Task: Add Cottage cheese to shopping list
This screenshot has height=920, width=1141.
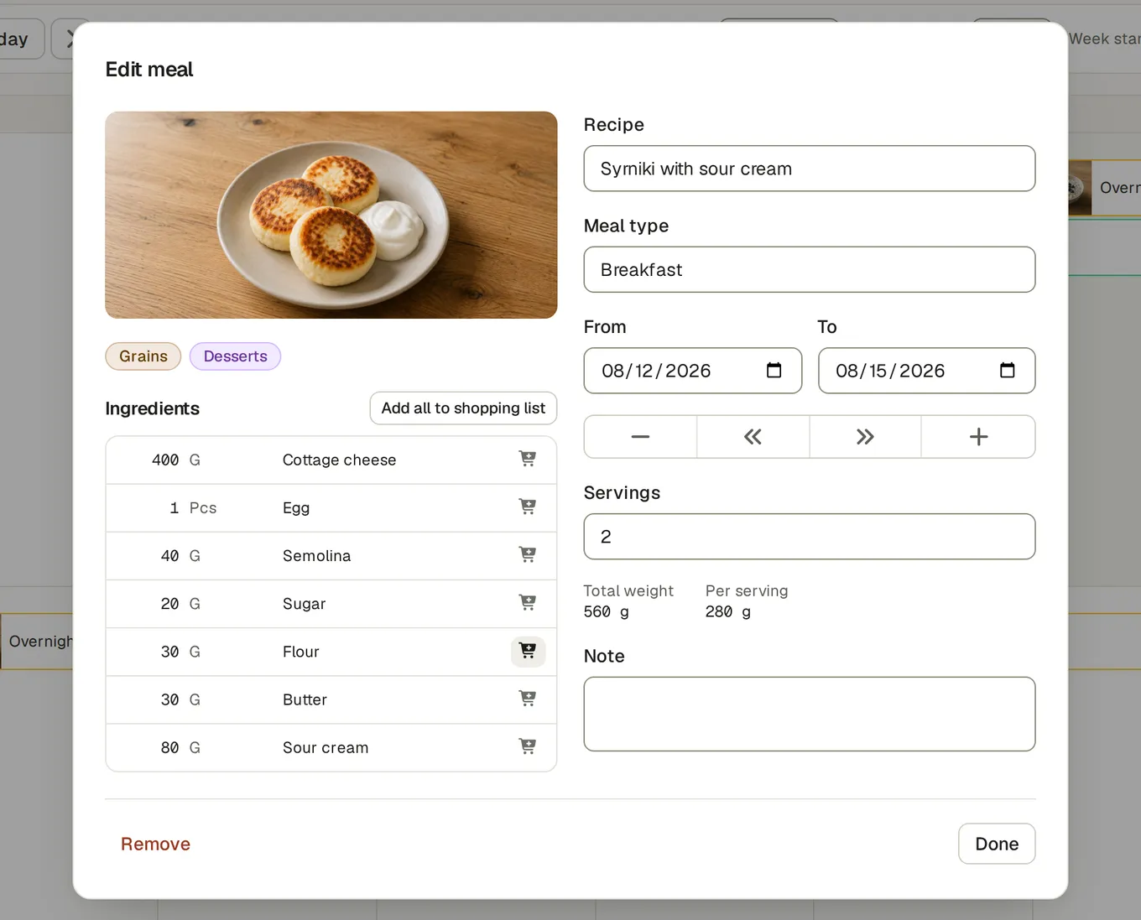Action: [x=528, y=459]
